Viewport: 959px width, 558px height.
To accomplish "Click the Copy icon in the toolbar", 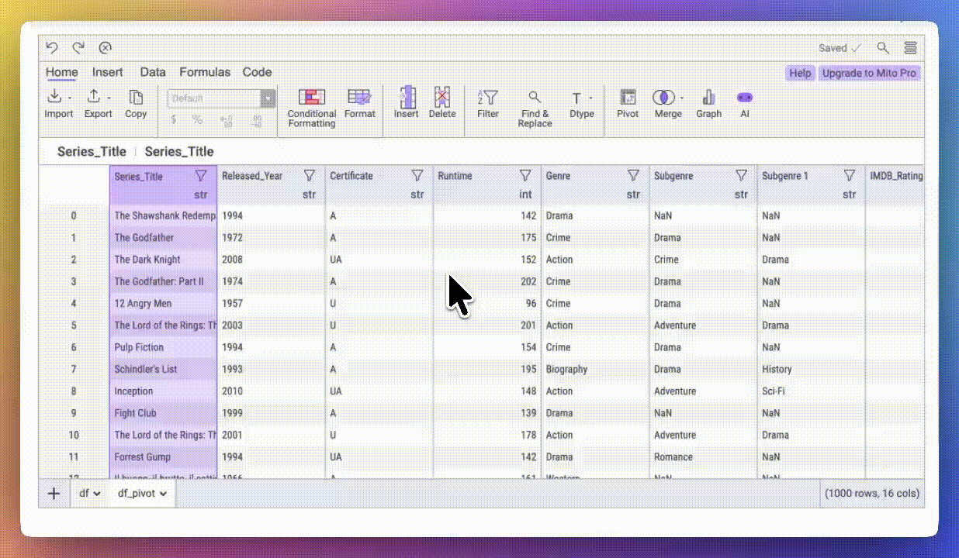I will tap(136, 105).
